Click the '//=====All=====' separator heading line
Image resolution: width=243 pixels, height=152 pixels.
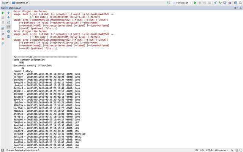[46, 57]
